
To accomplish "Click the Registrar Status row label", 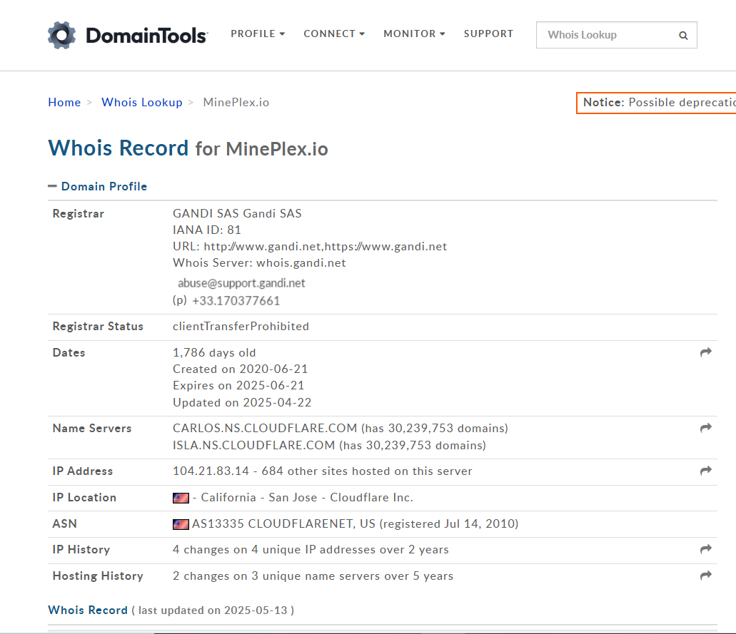I will coord(98,326).
